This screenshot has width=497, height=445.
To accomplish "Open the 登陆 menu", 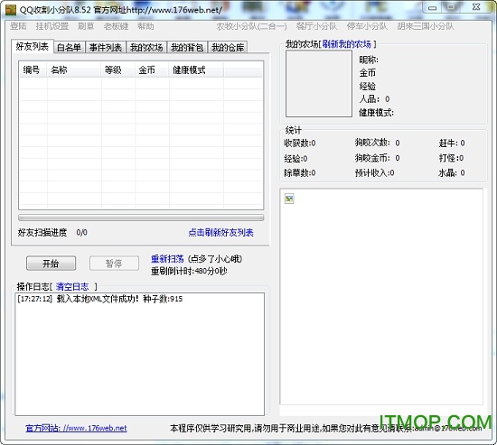I will [18, 26].
